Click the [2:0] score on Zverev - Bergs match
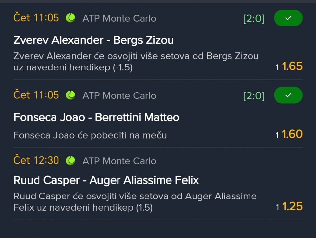This screenshot has height=238, width=316. pyautogui.click(x=254, y=19)
